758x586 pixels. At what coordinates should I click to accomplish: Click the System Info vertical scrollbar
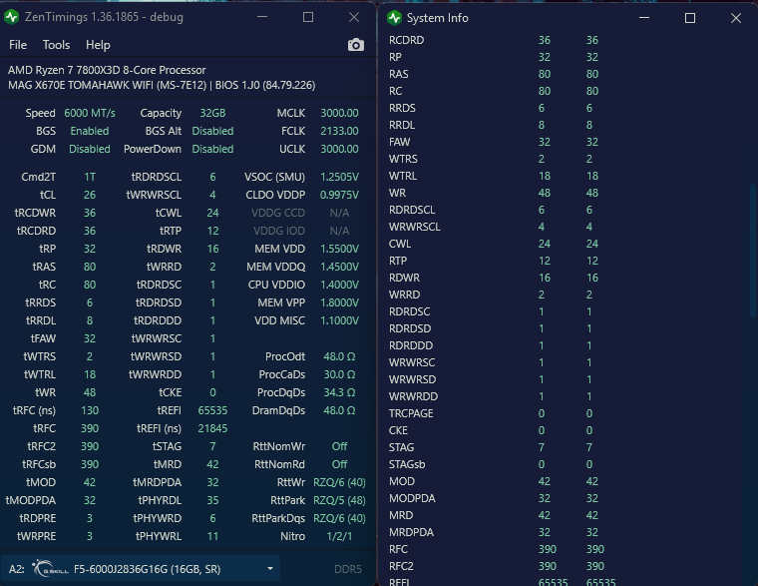coord(752,250)
